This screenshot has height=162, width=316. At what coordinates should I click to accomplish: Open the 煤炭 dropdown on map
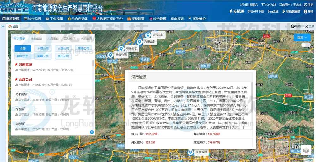pos(302,37)
